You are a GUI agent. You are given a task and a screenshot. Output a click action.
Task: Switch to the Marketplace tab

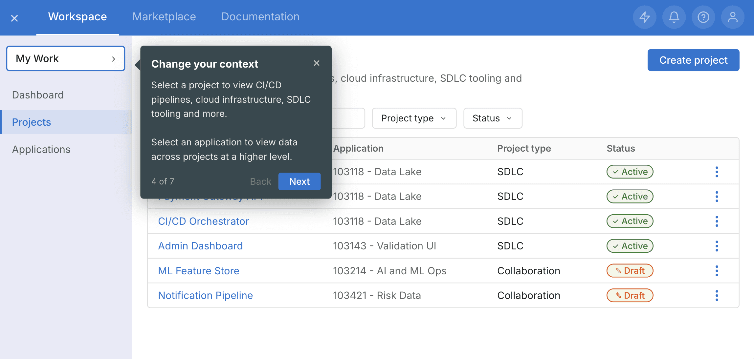pos(164,17)
